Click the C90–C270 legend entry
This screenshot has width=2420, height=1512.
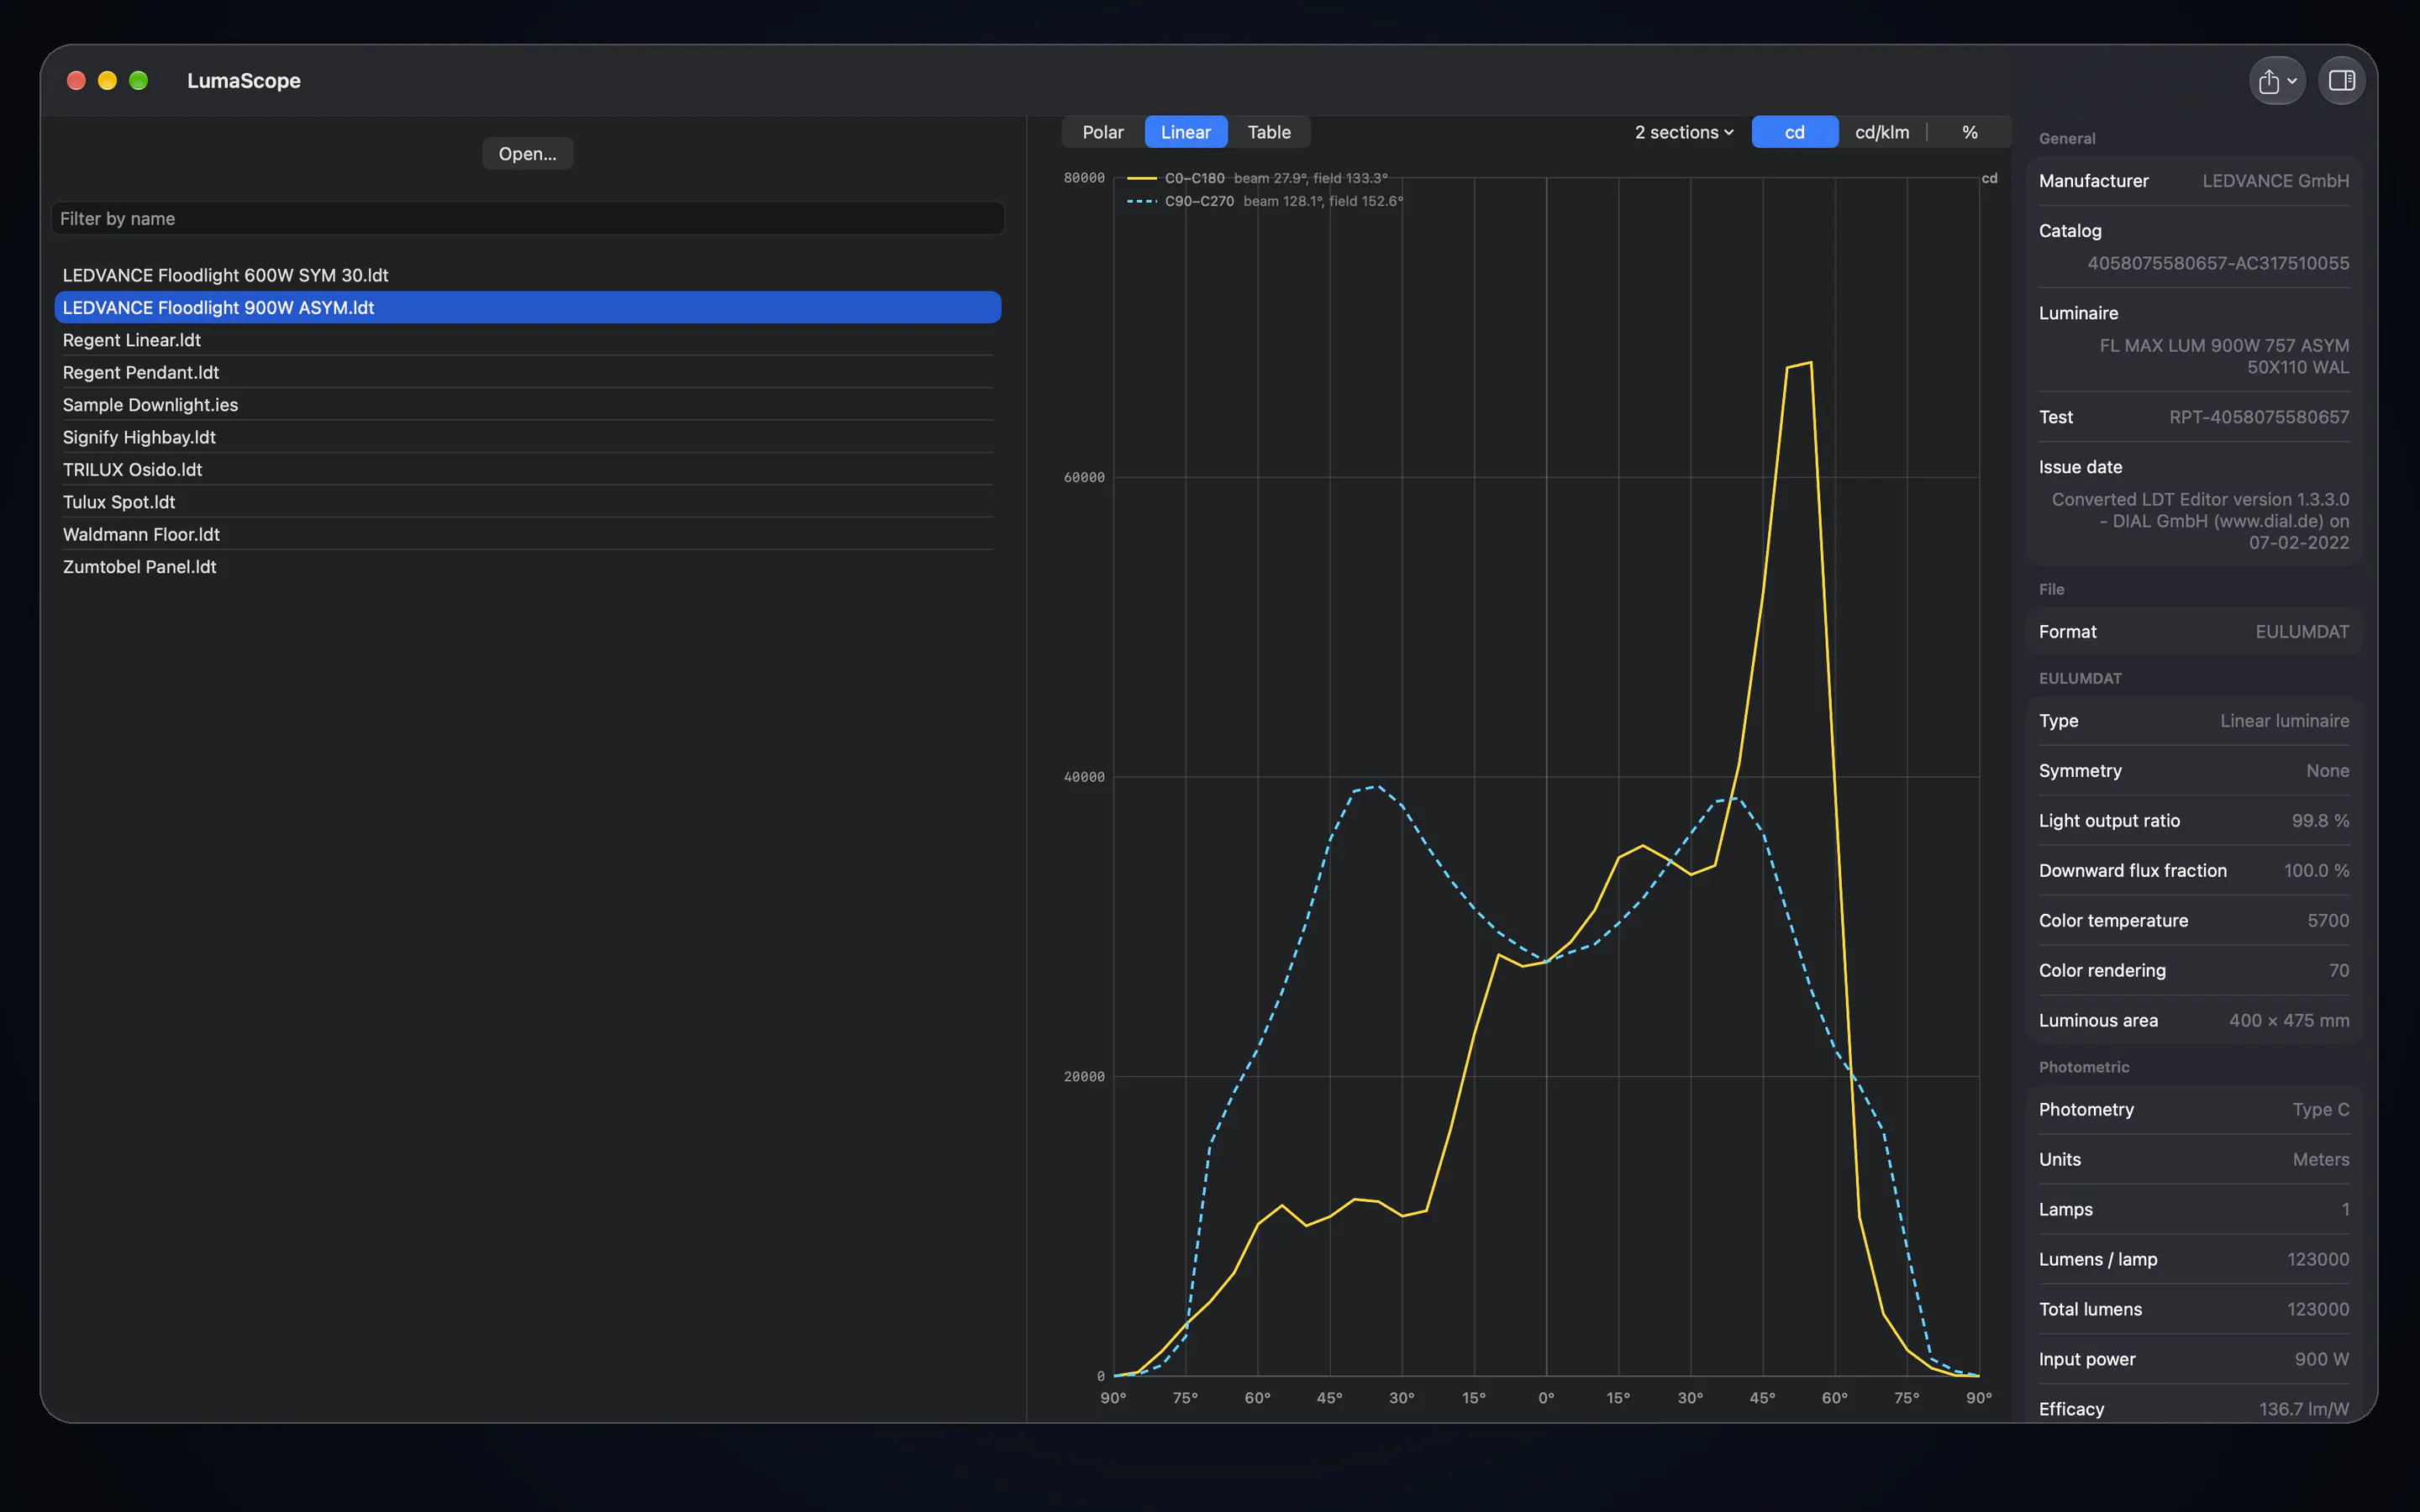[x=1264, y=201]
